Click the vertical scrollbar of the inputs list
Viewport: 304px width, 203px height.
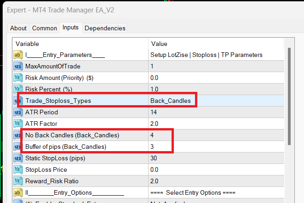pos(289,96)
